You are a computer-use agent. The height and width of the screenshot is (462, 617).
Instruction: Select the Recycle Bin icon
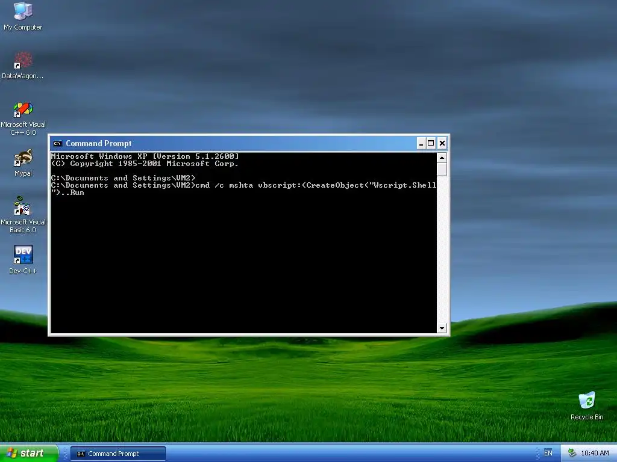(587, 406)
